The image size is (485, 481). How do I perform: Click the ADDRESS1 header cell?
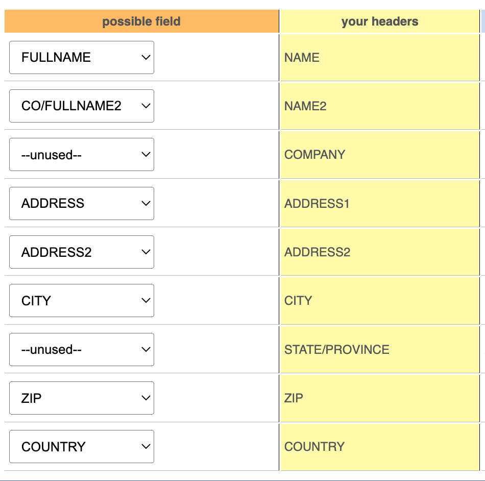[379, 203]
